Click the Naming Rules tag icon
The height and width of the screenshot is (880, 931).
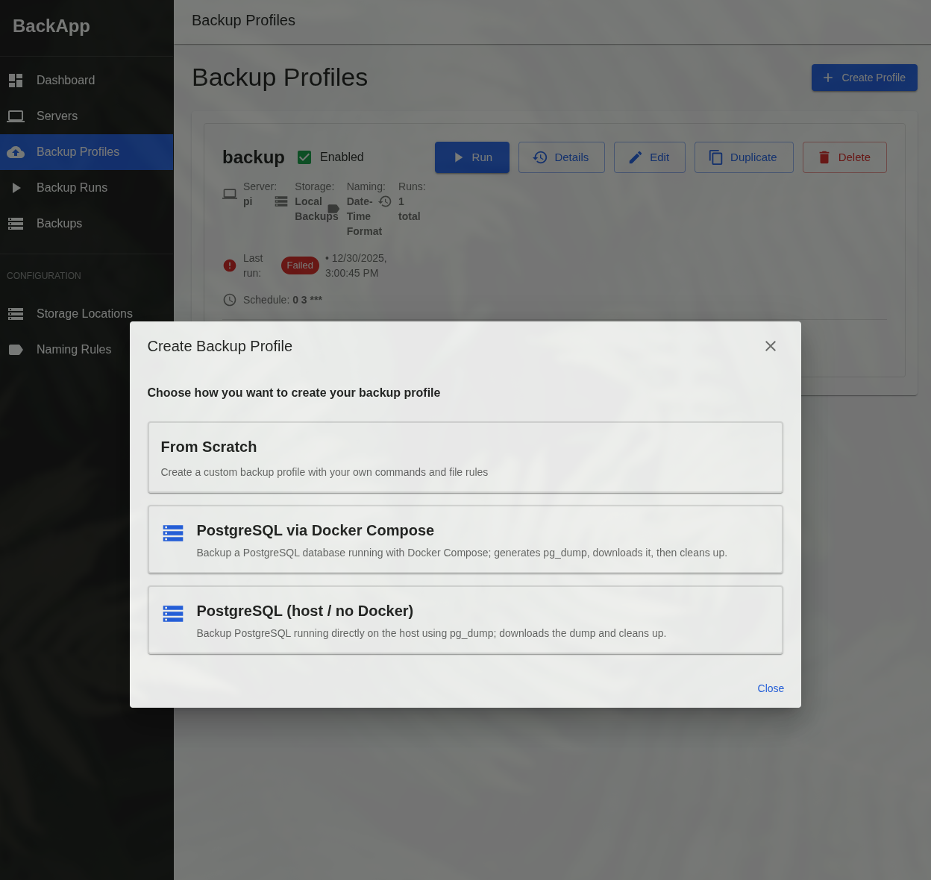coord(16,350)
